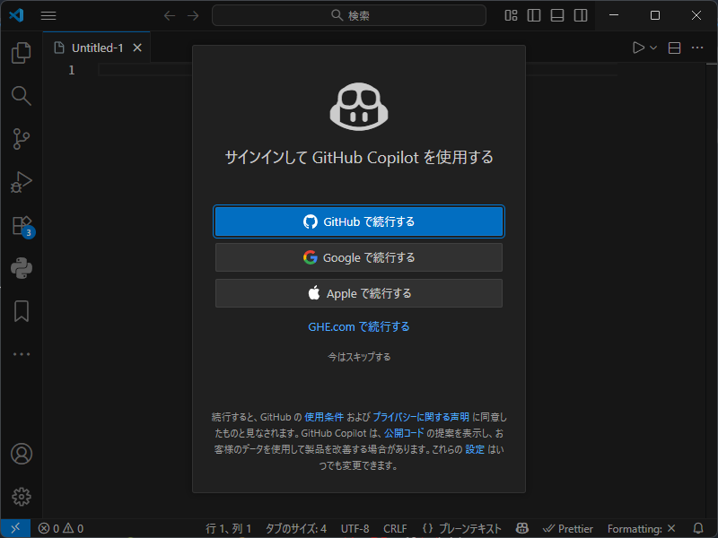Open the hamburger application menu

[x=48, y=15]
